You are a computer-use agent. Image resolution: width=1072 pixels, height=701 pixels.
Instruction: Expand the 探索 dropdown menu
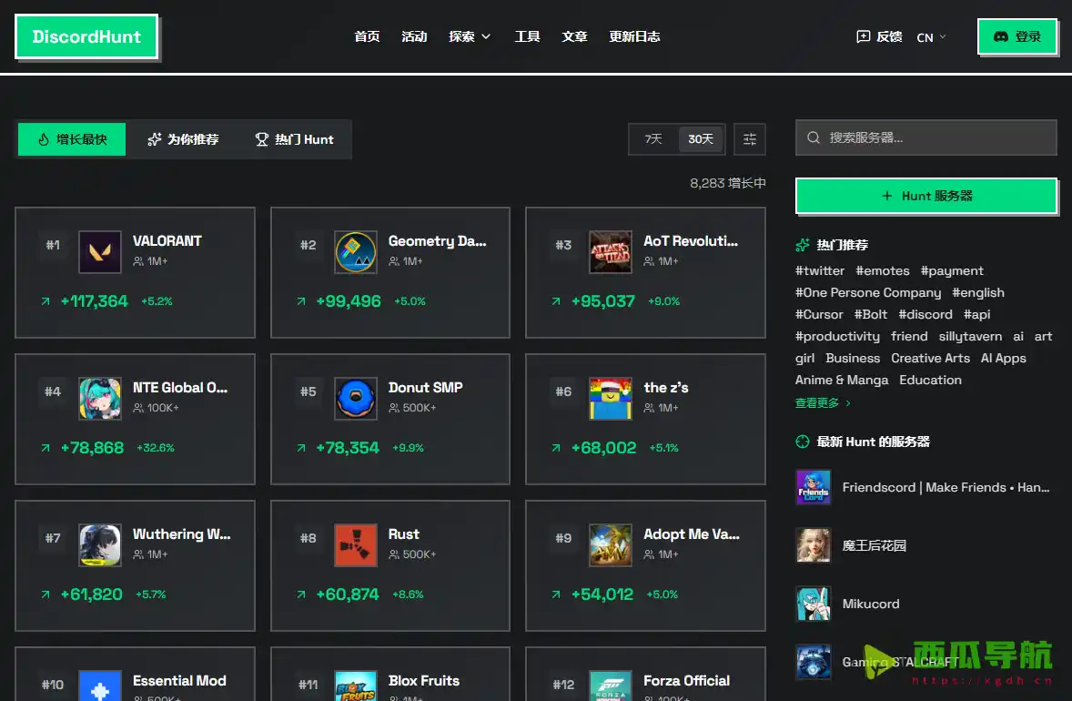(469, 37)
